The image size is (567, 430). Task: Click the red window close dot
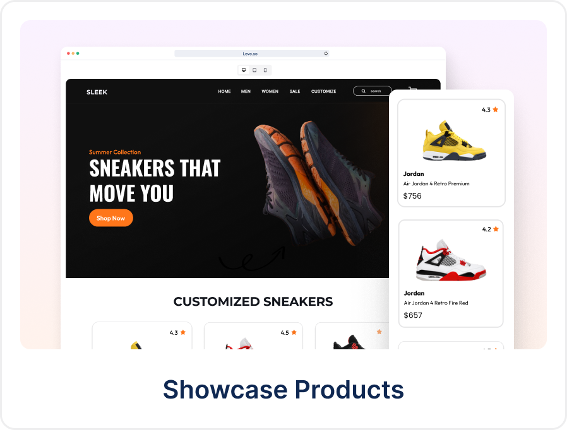click(68, 54)
